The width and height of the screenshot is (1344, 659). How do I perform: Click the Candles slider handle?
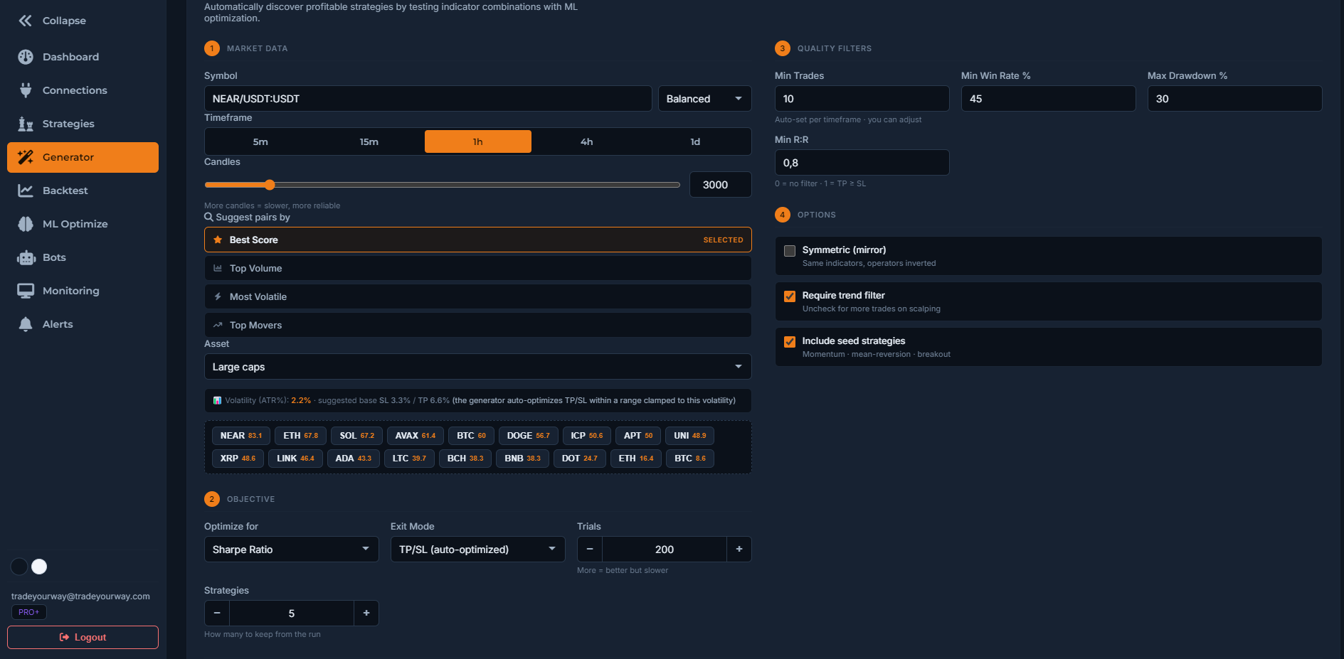click(270, 185)
